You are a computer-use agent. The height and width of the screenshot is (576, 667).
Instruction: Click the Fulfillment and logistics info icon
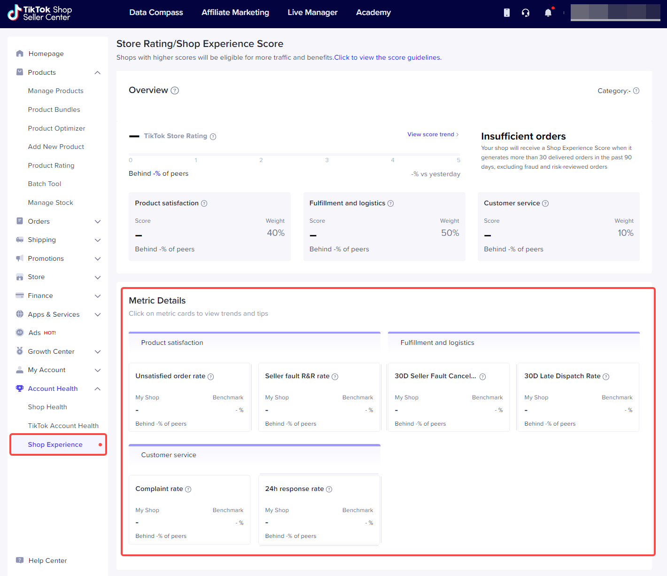click(390, 203)
